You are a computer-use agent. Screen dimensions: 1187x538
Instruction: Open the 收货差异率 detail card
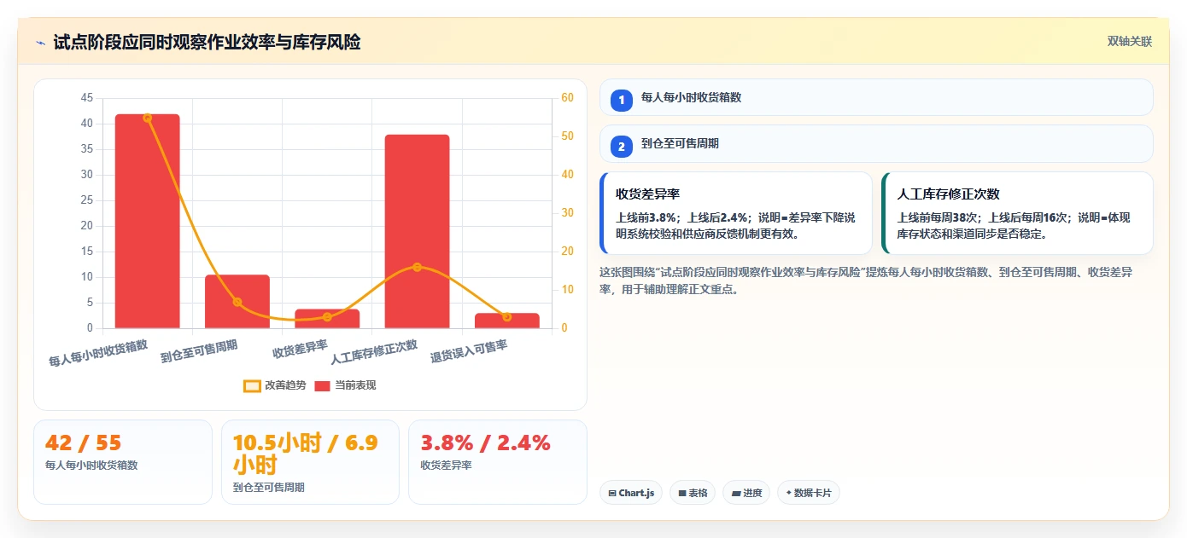(x=736, y=213)
